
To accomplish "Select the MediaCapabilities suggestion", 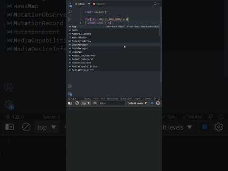I will point(114,66).
